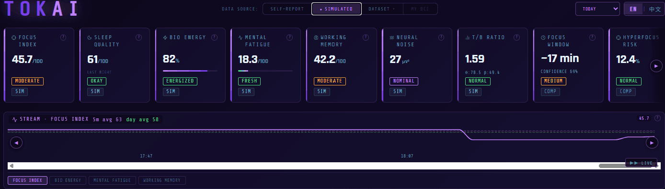The image size is (665, 189).
Task: Click the Focus Window clock icon
Action: [x=543, y=37]
